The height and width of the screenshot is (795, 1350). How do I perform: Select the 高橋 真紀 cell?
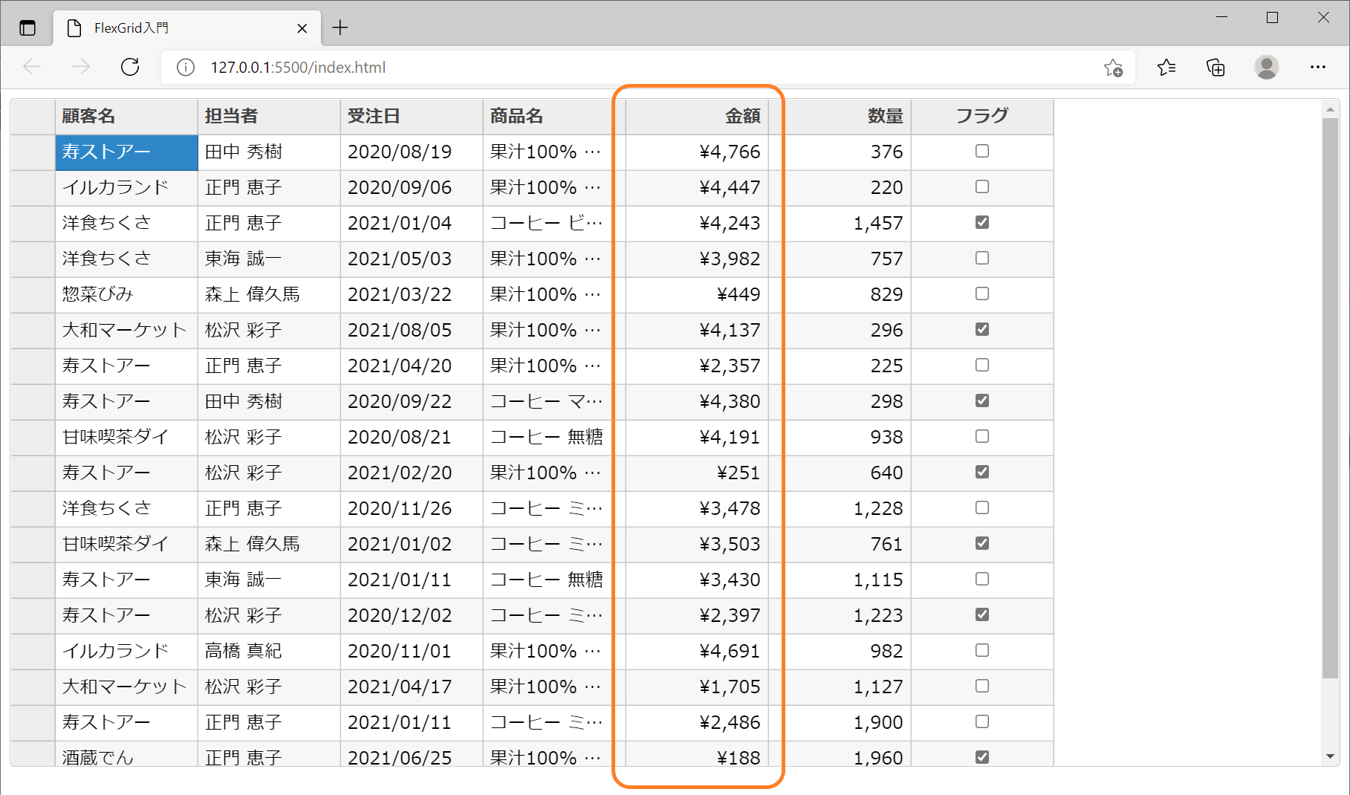pos(269,652)
